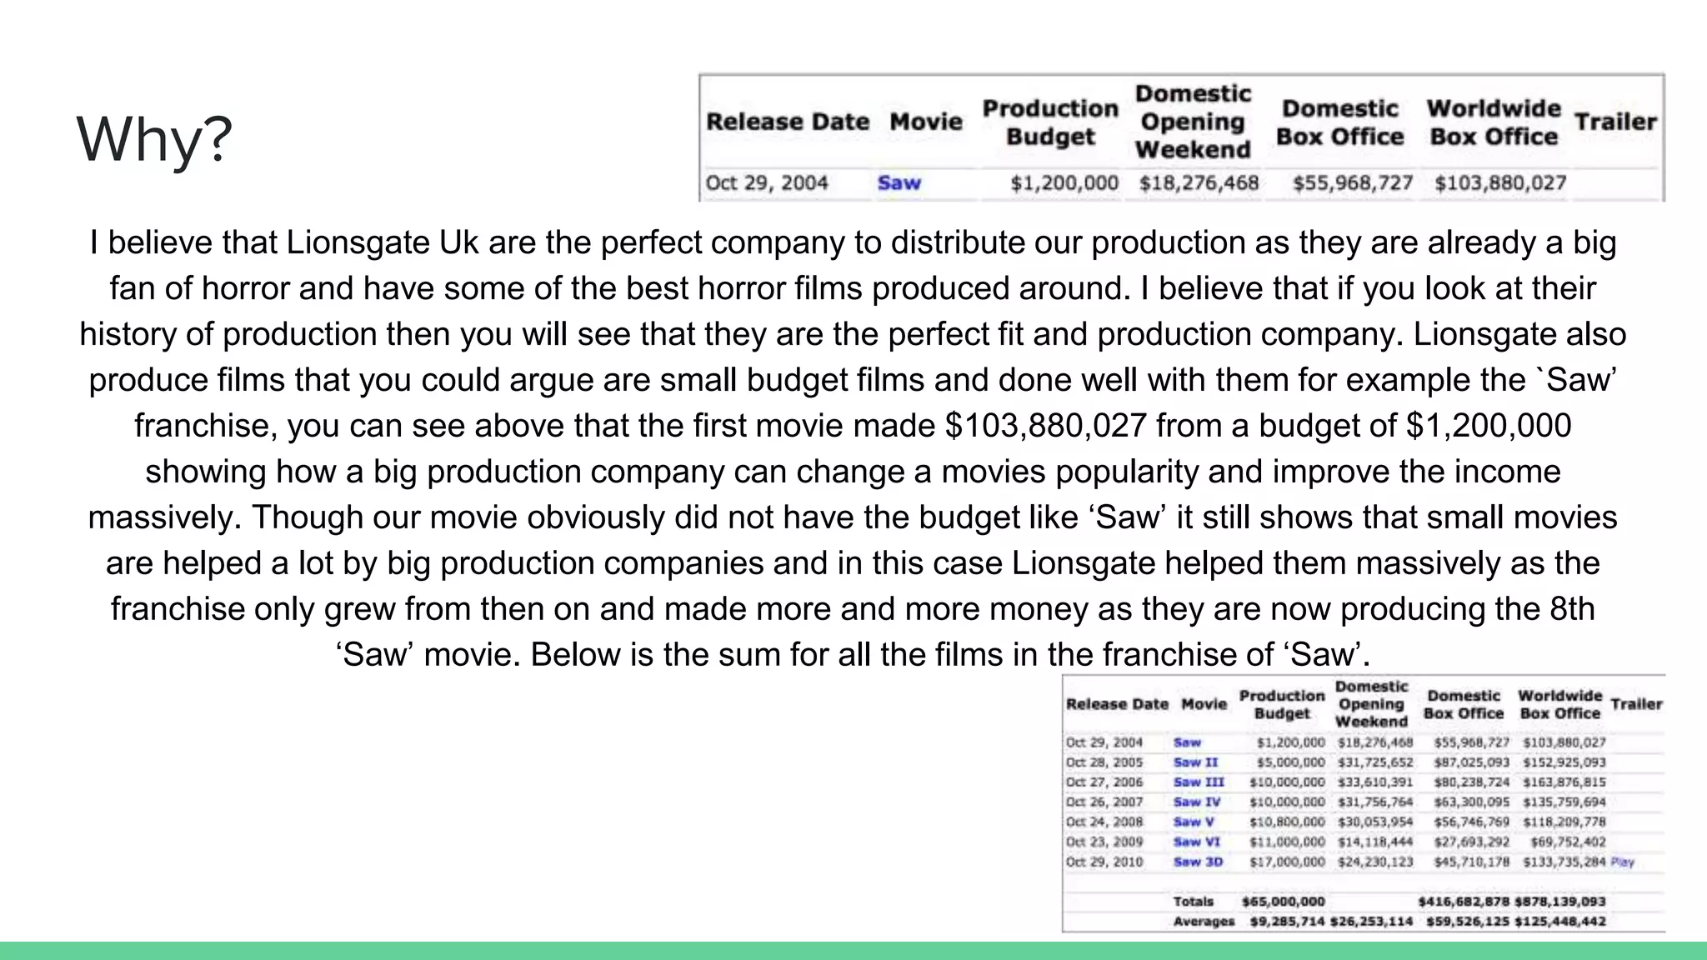Click Domestic Opening Weekend header in bottom table
The width and height of the screenshot is (1707, 960).
click(x=1371, y=704)
